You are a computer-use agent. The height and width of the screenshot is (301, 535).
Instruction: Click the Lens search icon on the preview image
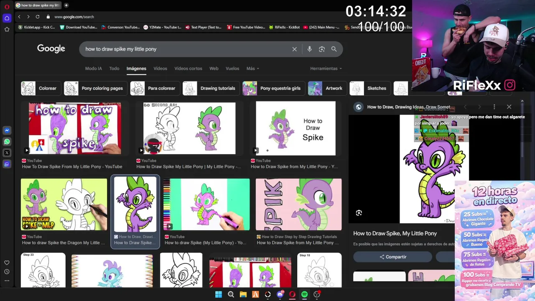click(x=359, y=213)
